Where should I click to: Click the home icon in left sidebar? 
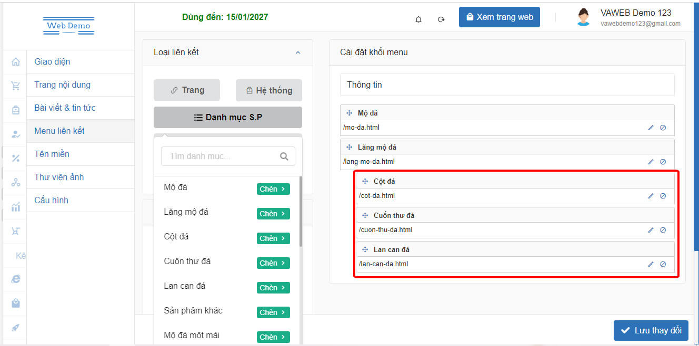16,62
